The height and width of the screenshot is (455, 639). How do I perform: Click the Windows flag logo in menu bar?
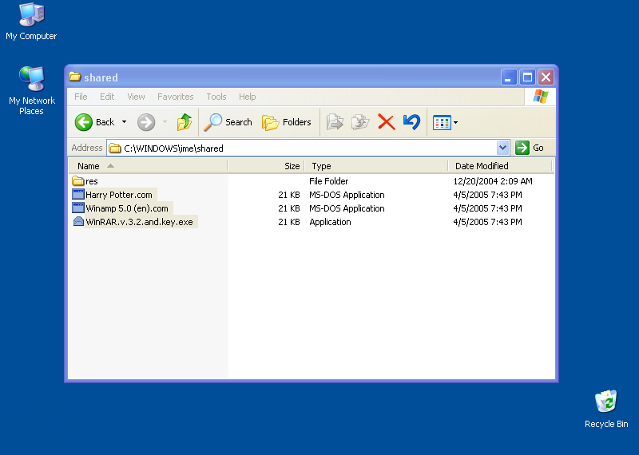click(541, 97)
